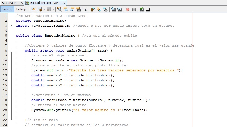Click Find Previous Occurrence icon
Screen dimensions: 227x127
66,9
